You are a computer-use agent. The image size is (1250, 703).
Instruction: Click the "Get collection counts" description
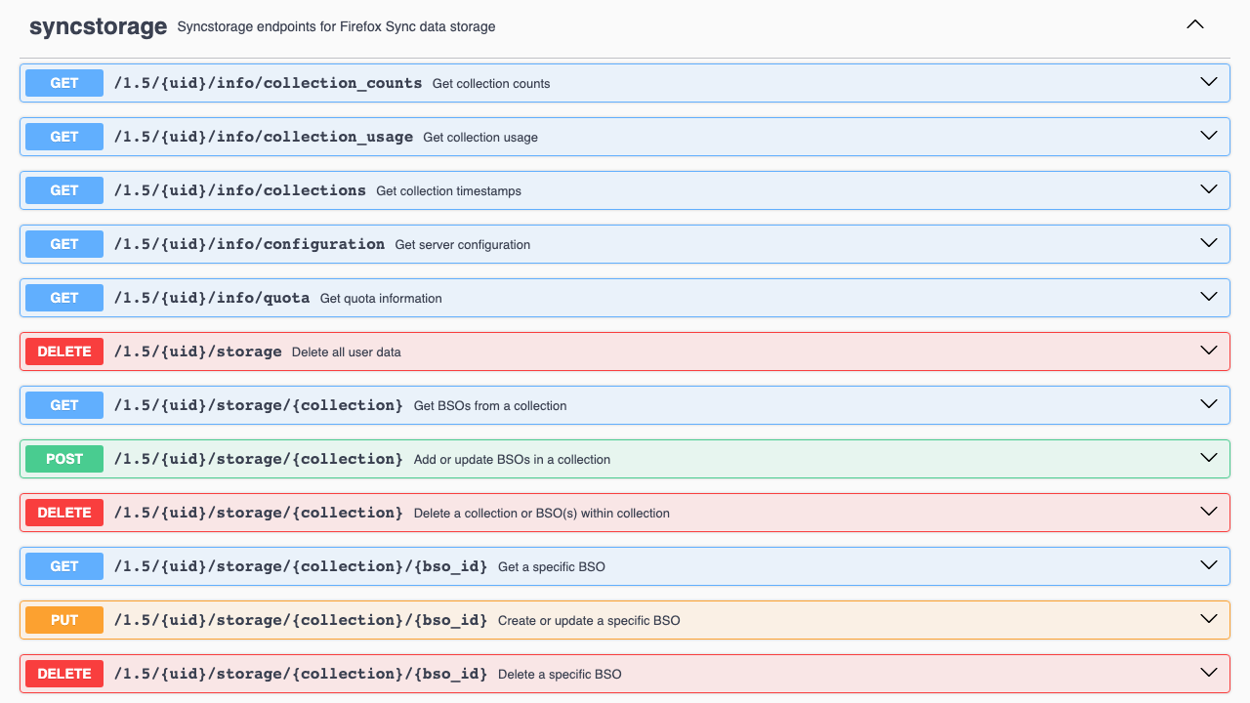[491, 84]
